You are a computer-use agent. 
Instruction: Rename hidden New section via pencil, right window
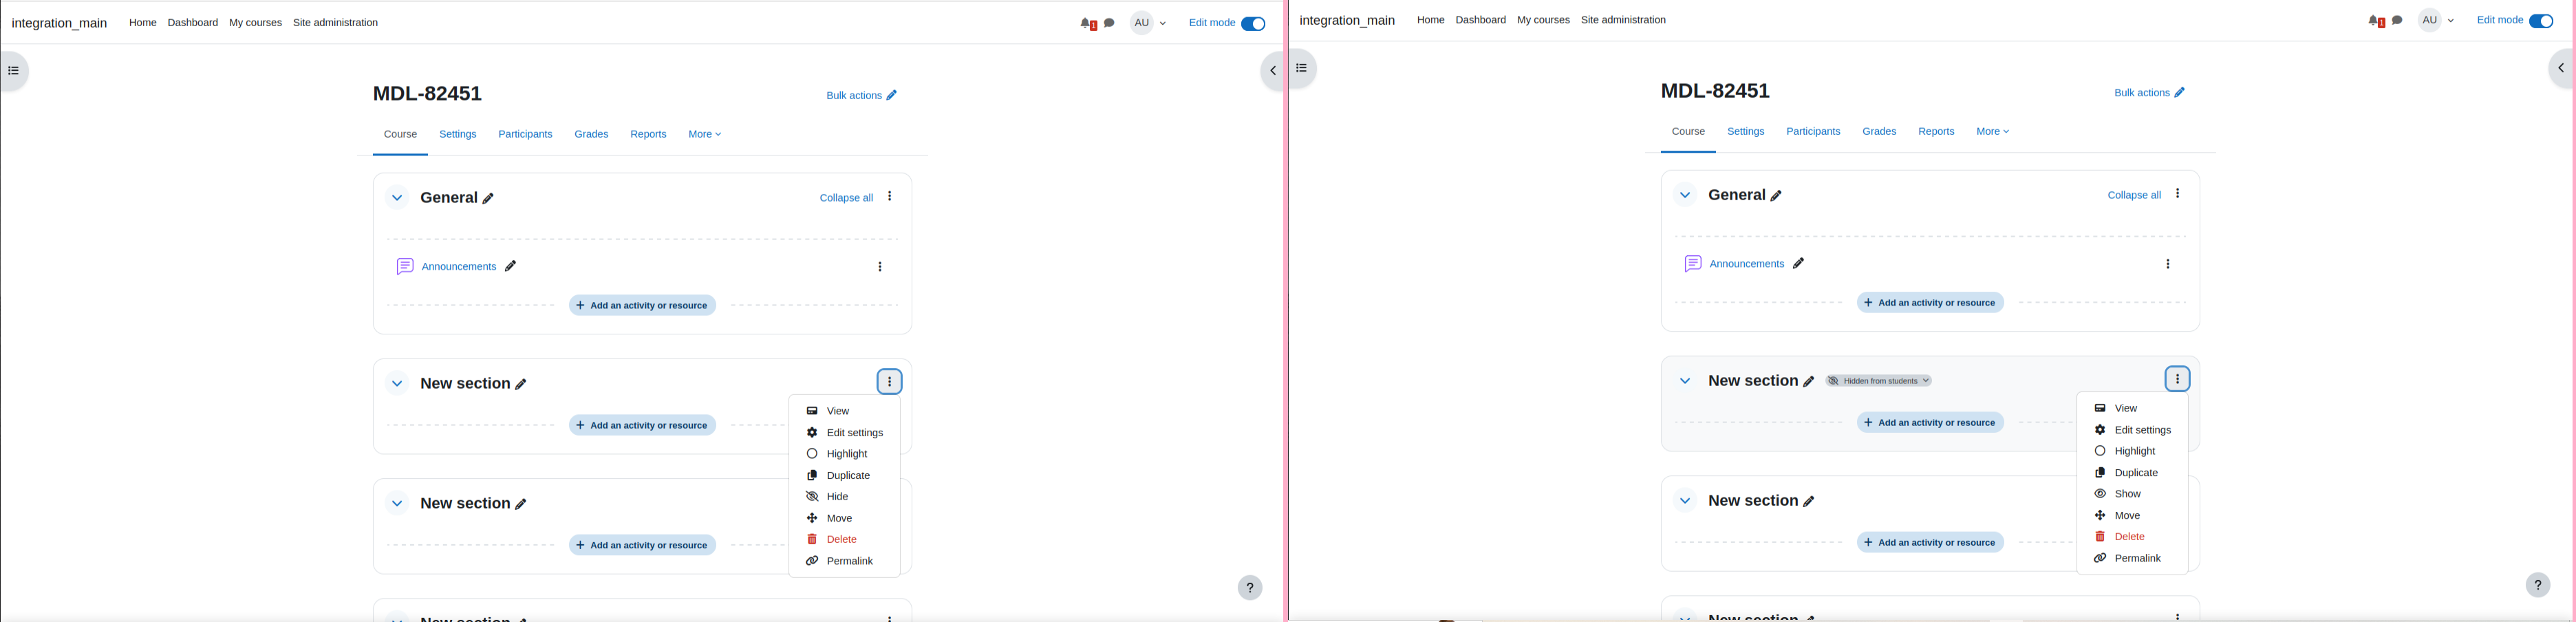pos(1808,382)
